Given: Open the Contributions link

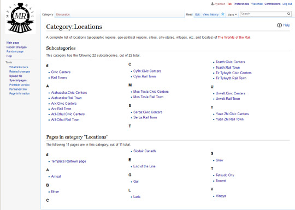Looking at the screenshot, I should pos(272,4).
